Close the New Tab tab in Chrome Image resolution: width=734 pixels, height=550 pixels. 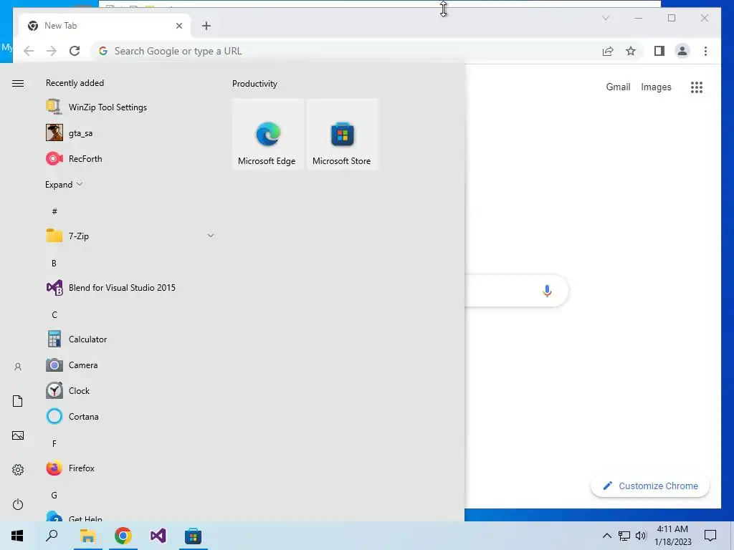coord(178,26)
